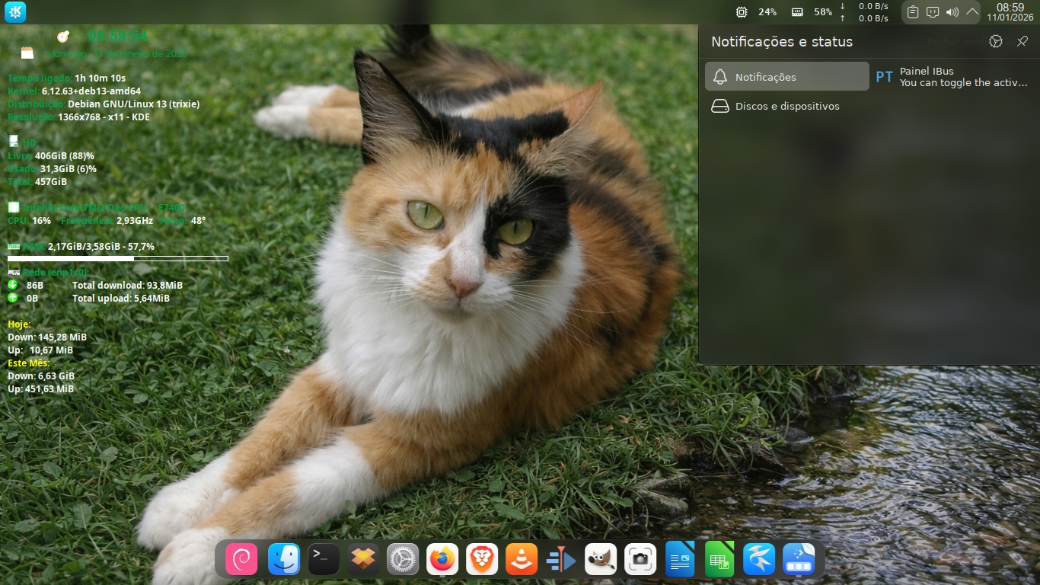Open system tray configuration settings icon
Image resolution: width=1040 pixels, height=585 pixels.
996,42
